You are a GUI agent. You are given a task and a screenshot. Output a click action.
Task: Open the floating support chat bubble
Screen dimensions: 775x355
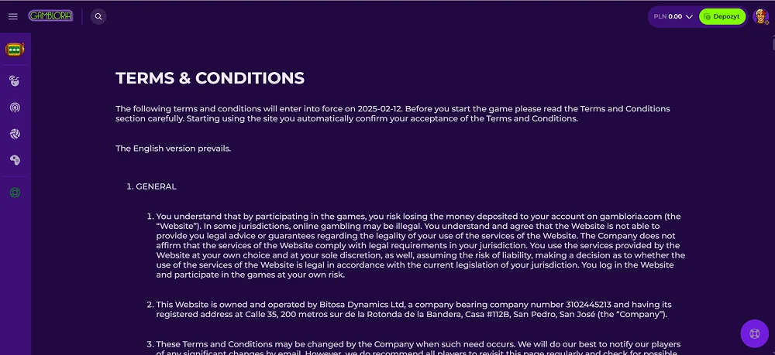(x=754, y=333)
